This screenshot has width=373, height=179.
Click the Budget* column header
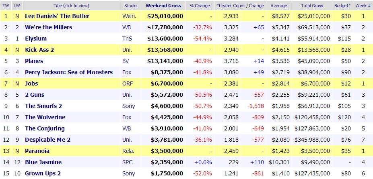[342, 6]
